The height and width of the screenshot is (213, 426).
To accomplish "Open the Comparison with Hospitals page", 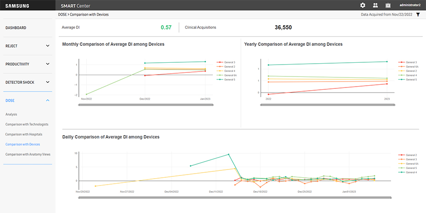I will [x=23, y=134].
